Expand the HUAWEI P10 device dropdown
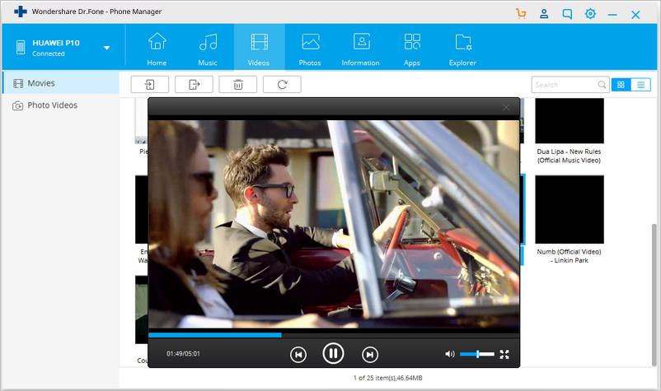This screenshot has height=391, width=661. (106, 48)
